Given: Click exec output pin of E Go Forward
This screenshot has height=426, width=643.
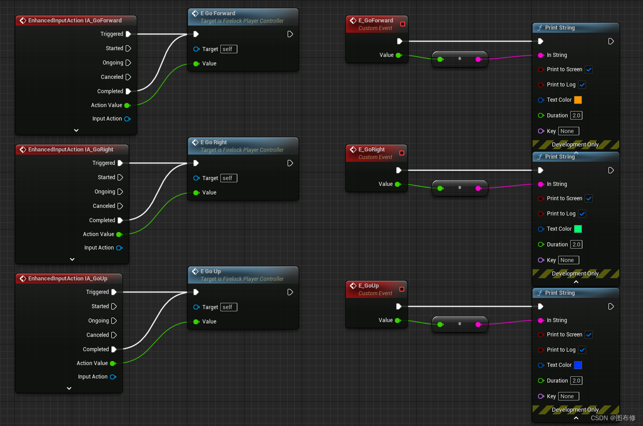Looking at the screenshot, I should click(x=290, y=34).
